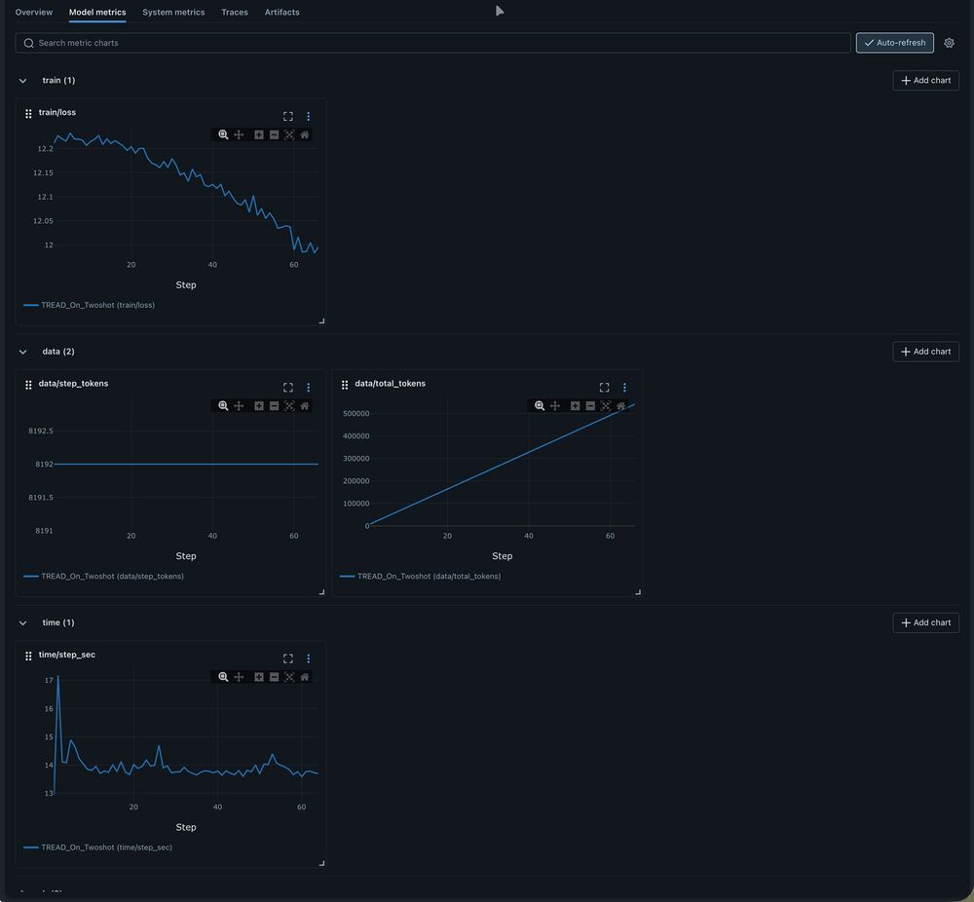
Task: Switch to the System metrics tab
Action: (173, 12)
